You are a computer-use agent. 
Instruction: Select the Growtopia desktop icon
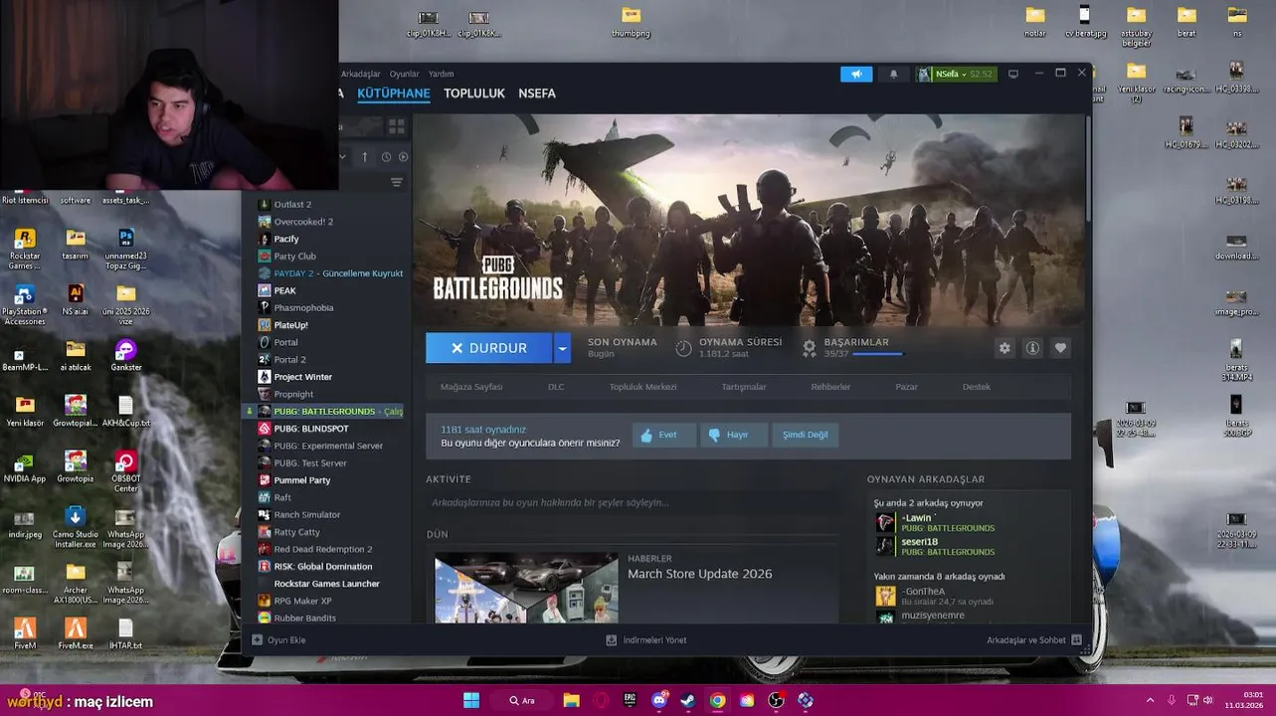tap(76, 467)
